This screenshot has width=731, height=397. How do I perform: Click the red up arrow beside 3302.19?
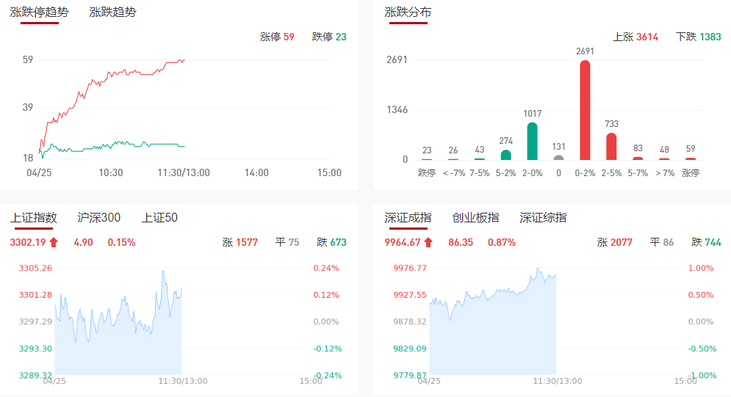(x=54, y=242)
